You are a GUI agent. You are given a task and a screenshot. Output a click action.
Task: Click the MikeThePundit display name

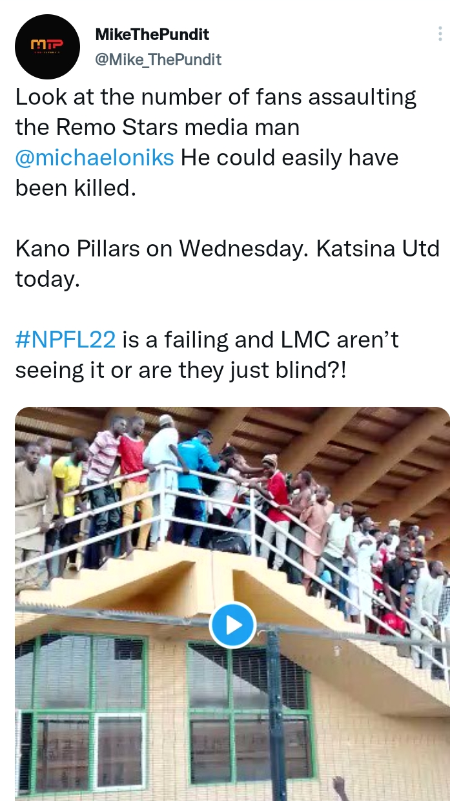coord(152,34)
